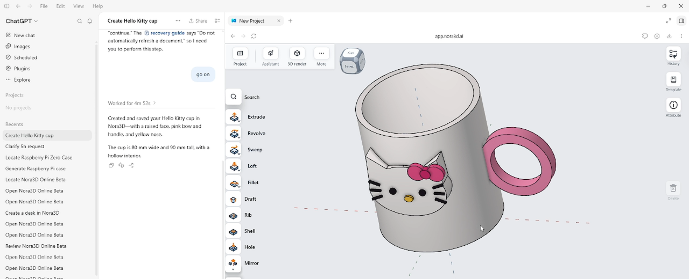This screenshot has height=279, width=689.
Task: Go back in the embedded browser
Action: [x=233, y=36]
